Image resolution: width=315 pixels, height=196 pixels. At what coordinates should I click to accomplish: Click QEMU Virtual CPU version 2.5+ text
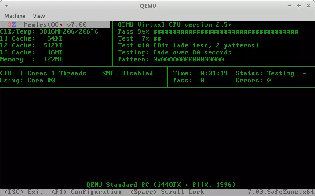[175, 25]
